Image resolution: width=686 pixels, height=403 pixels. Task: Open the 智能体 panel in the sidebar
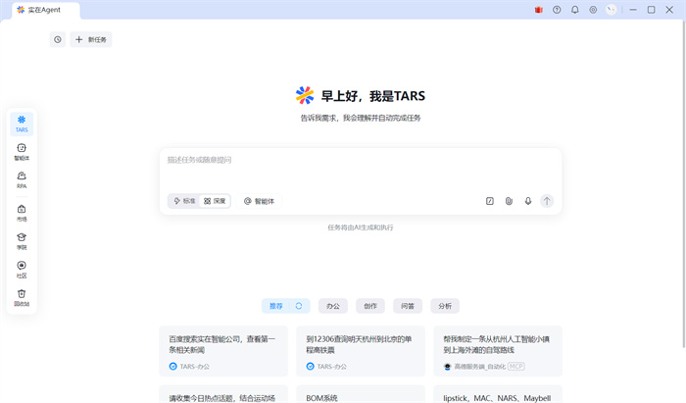[22, 151]
